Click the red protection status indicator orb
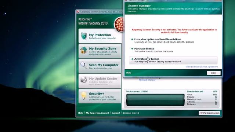 [119, 25]
